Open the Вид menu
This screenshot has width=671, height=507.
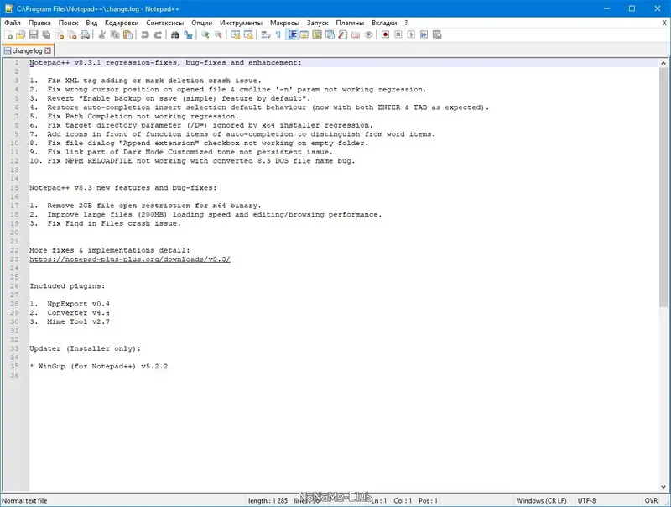pyautogui.click(x=91, y=24)
